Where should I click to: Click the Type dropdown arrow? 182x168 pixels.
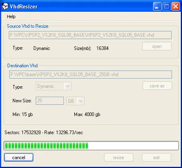click(68, 86)
